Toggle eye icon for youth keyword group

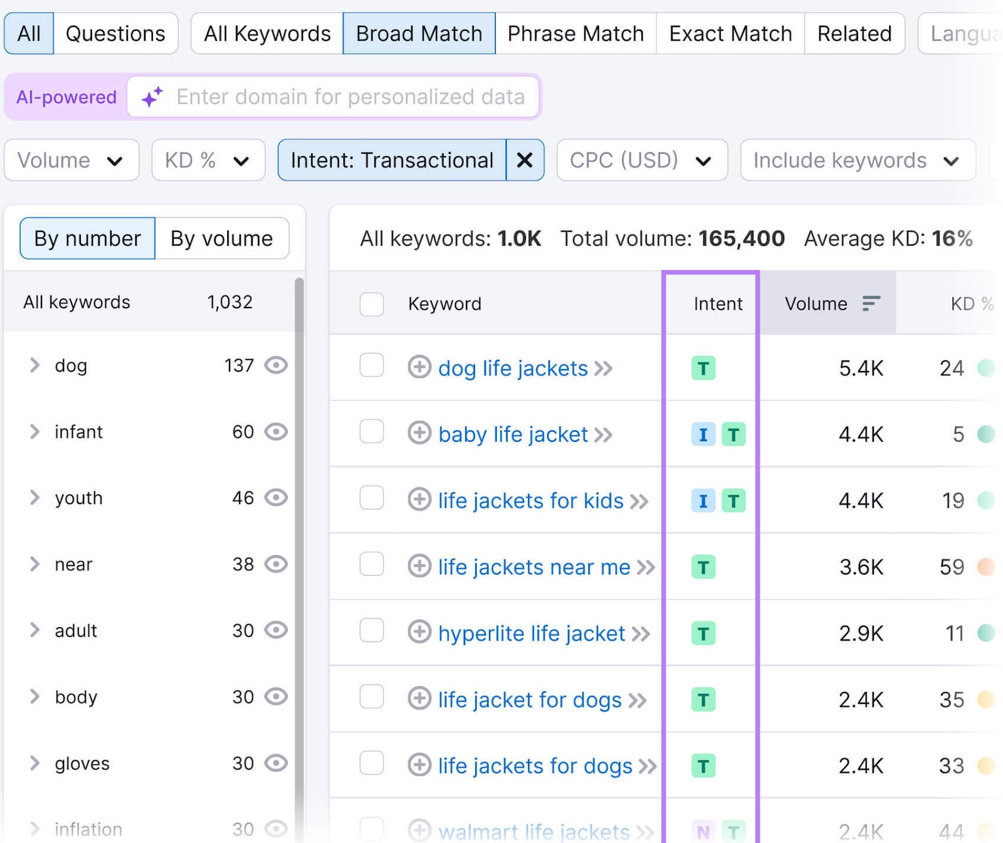click(276, 498)
